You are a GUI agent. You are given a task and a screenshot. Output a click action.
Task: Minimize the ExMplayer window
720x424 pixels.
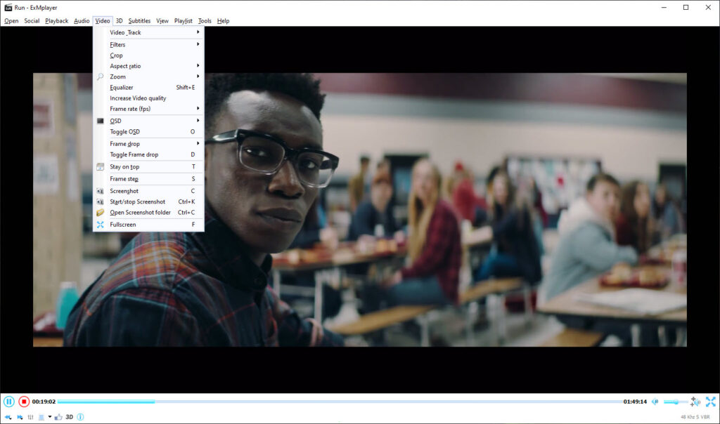point(664,7)
